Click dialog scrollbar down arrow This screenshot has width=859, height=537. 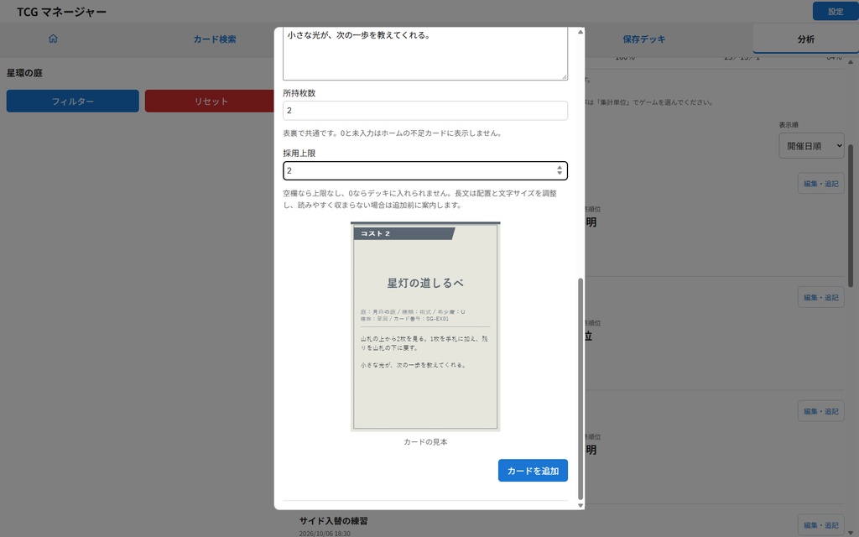(x=580, y=505)
